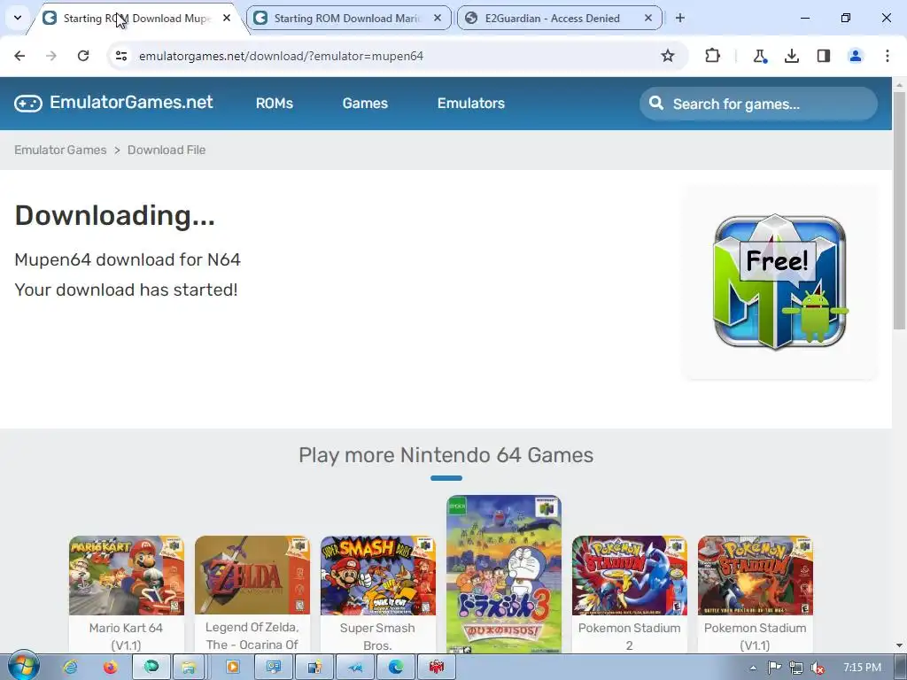Go to Emulator Games breadcrumb

[60, 150]
